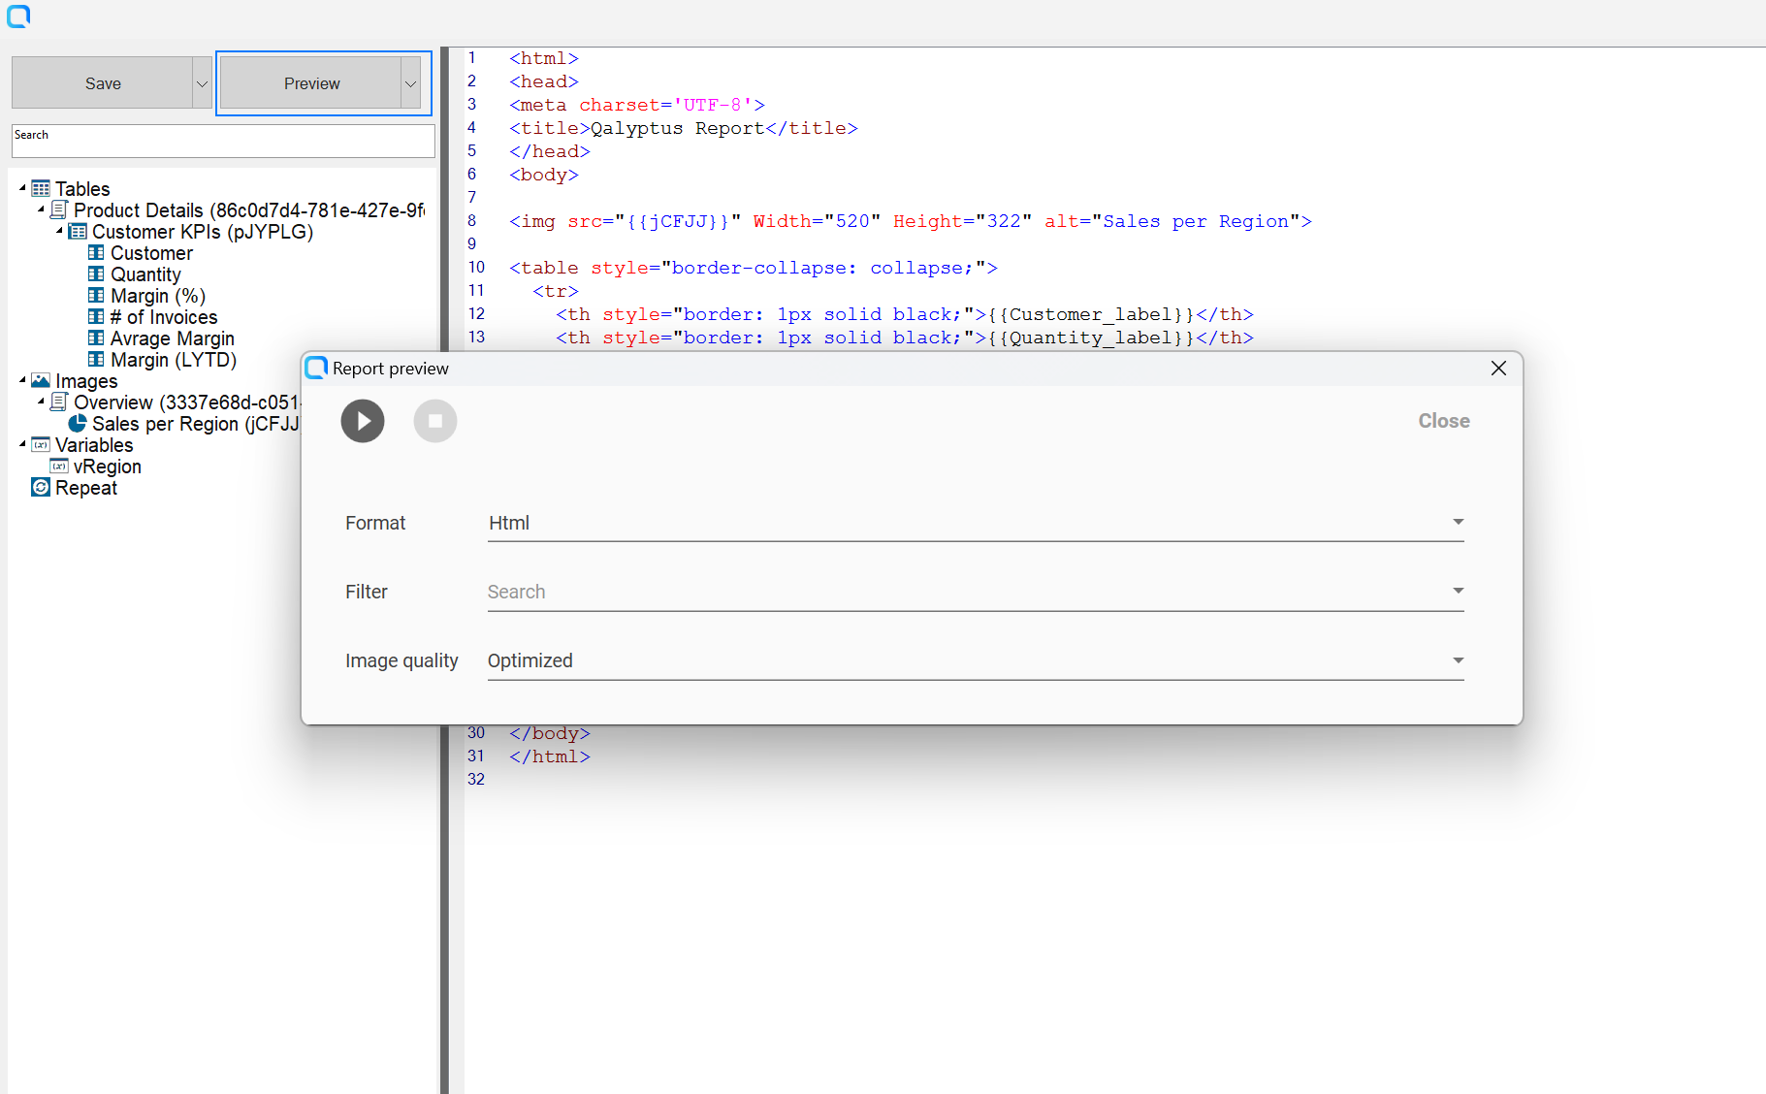Click the play button in Report preview
The width and height of the screenshot is (1766, 1094).
pyautogui.click(x=363, y=421)
